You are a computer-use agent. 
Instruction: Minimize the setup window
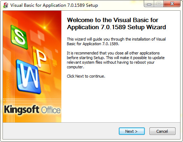pyautogui.click(x=149, y=4)
